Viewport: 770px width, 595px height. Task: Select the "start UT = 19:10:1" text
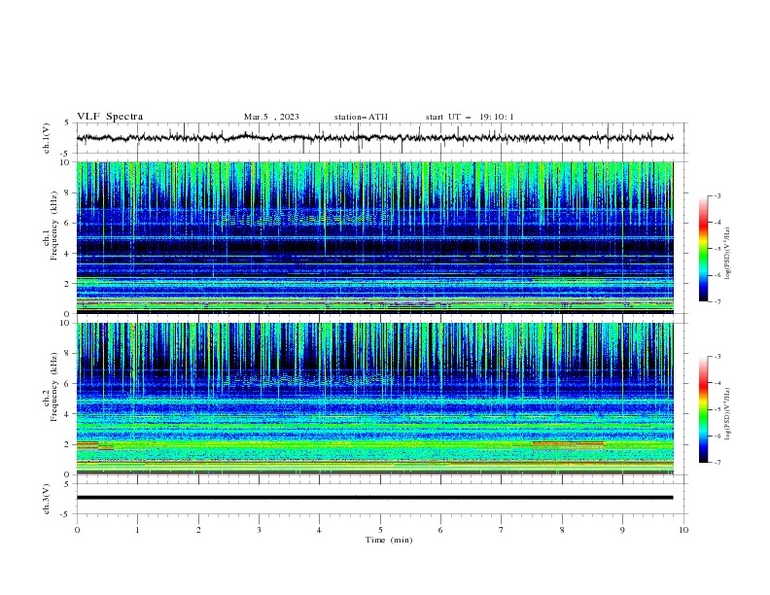pyautogui.click(x=470, y=117)
